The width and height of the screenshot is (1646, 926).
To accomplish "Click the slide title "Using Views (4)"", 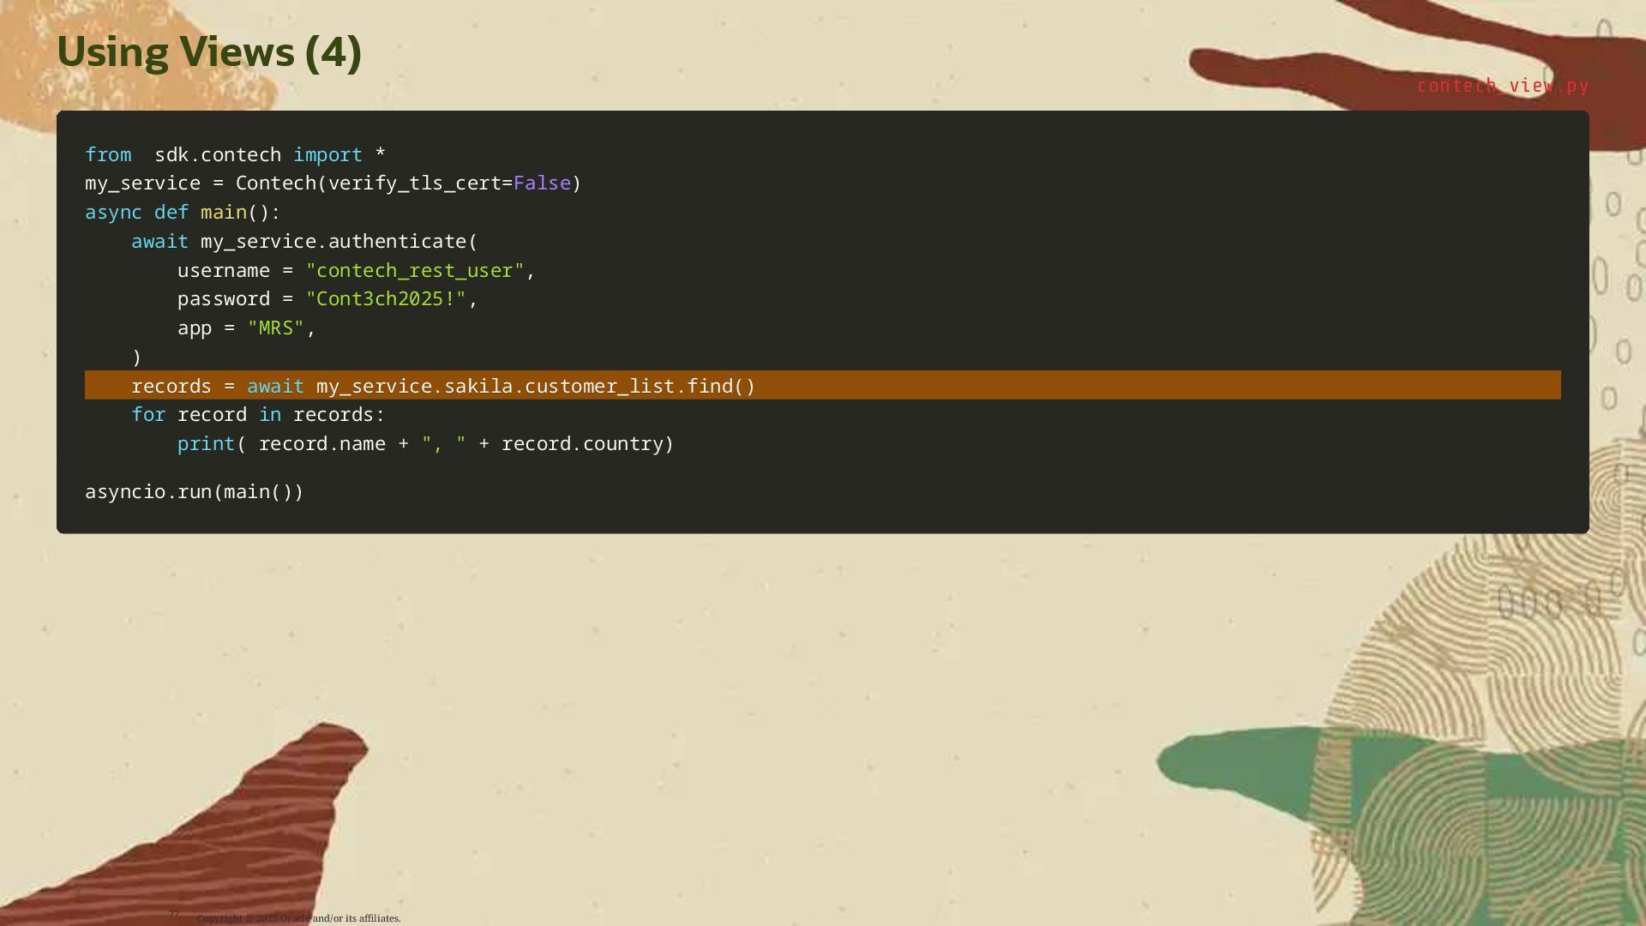I will point(209,51).
